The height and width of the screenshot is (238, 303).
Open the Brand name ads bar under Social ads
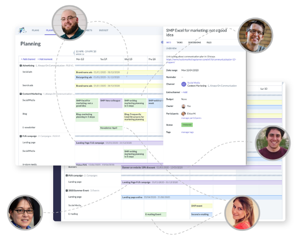[119, 72]
